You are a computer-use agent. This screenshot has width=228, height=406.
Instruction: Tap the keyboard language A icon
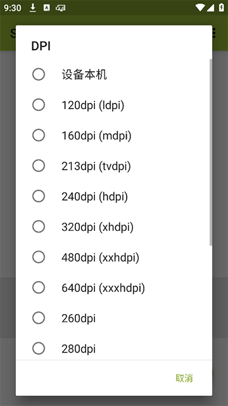point(46,8)
